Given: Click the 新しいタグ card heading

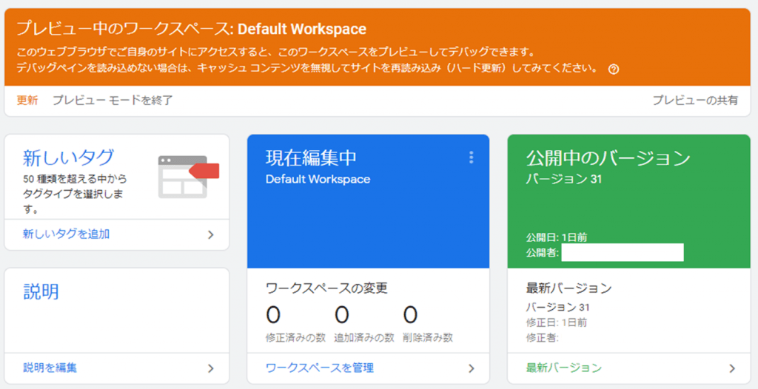Looking at the screenshot, I should point(68,157).
